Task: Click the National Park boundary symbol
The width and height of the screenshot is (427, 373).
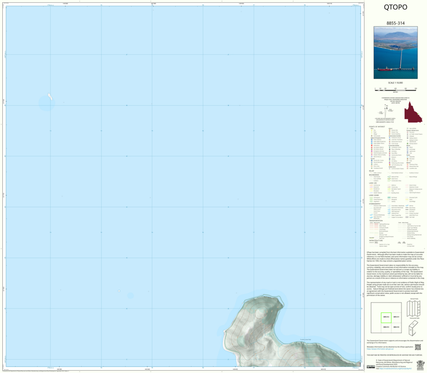Action: tap(389, 177)
